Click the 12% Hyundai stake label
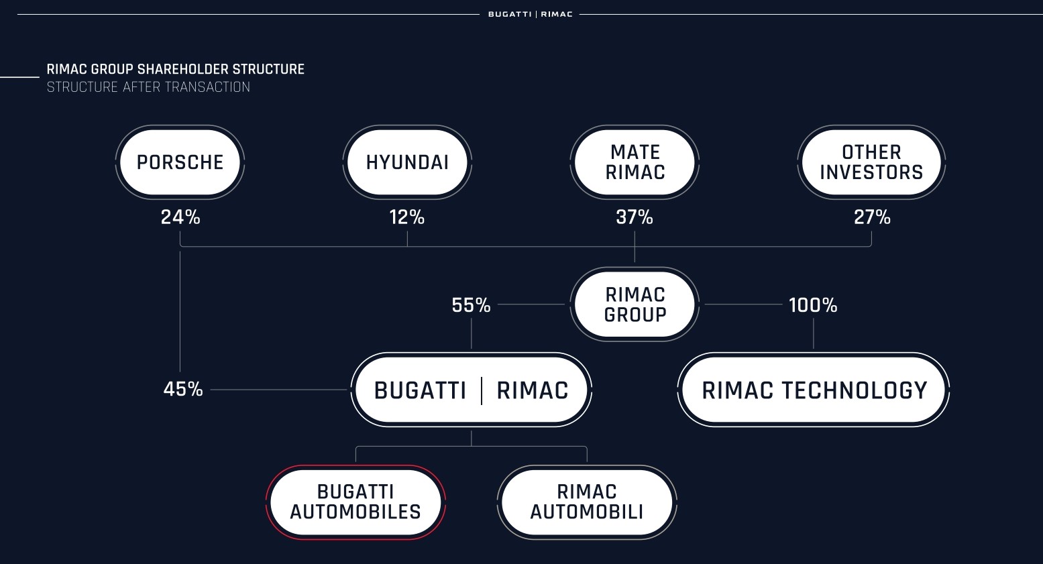This screenshot has height=564, width=1043. pos(407,217)
